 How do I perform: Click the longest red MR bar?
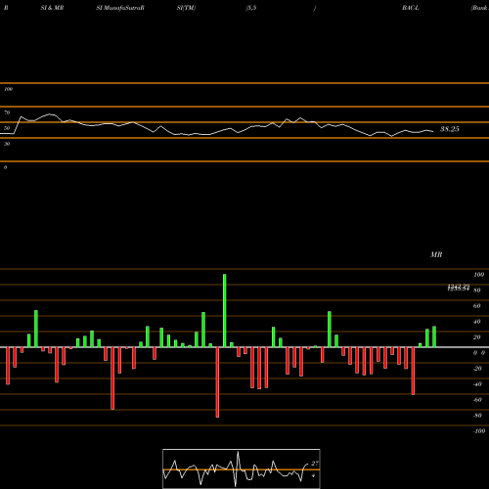pos(217,382)
